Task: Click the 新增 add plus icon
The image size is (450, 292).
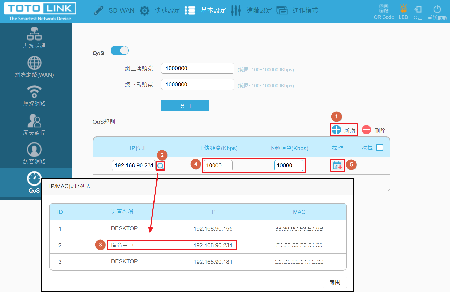Action: pyautogui.click(x=336, y=130)
